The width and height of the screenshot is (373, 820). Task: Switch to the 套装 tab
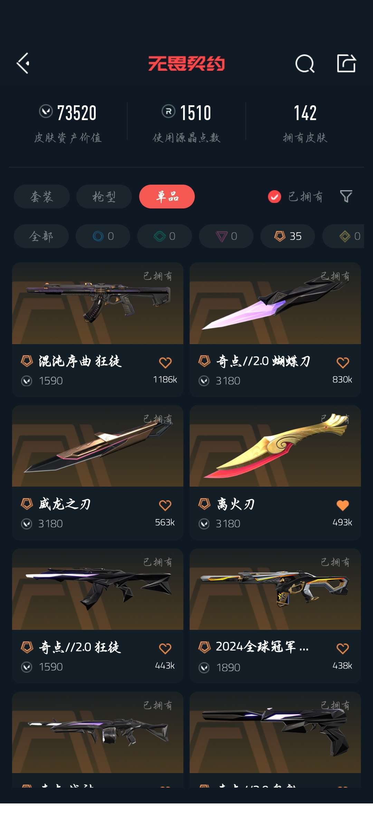pyautogui.click(x=42, y=196)
